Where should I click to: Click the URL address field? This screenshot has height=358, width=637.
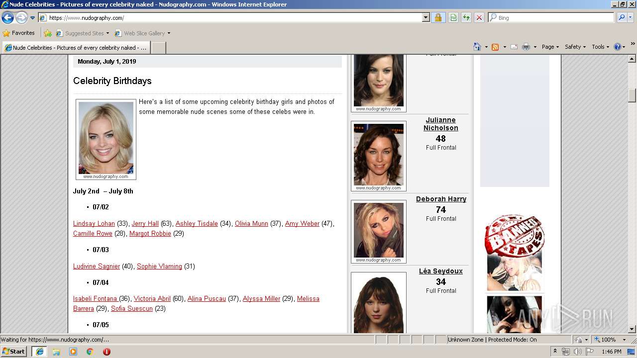coord(234,17)
